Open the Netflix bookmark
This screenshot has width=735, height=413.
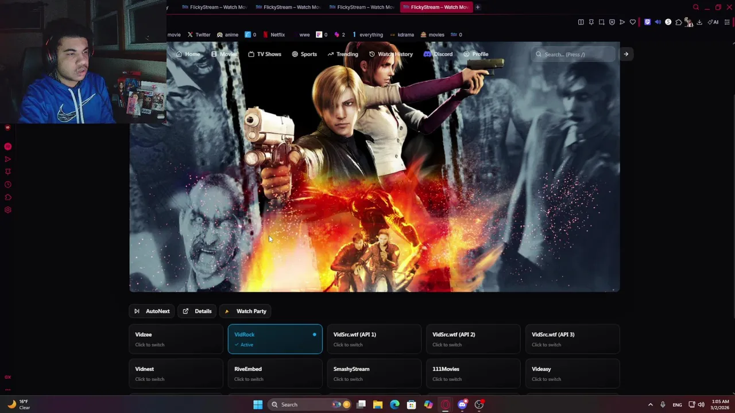(x=274, y=34)
